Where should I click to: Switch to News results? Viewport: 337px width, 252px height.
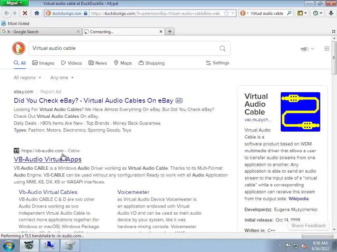click(98, 63)
